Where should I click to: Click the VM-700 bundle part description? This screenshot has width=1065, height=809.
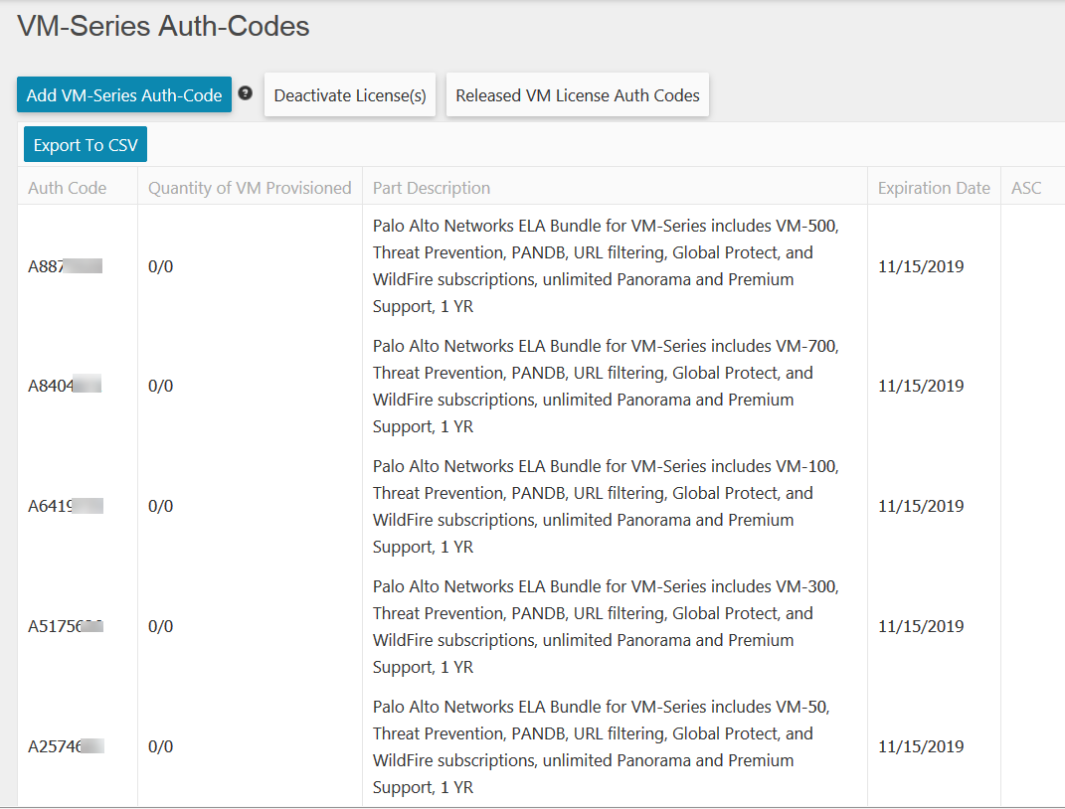pos(606,386)
